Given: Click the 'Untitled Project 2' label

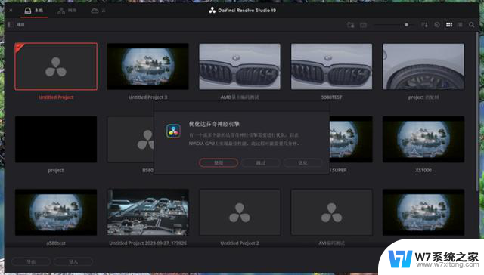Looking at the screenshot, I should pos(240,243).
